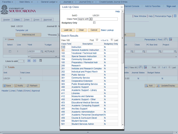Click Totals previous row arrow
This screenshot has width=178, height=134.
click(x=159, y=67)
